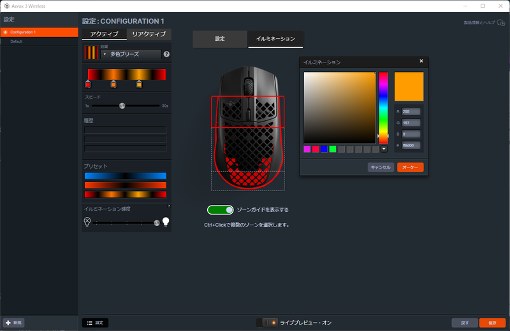Apply the blue gradient preset
The width and height of the screenshot is (510, 331).
tap(125, 176)
